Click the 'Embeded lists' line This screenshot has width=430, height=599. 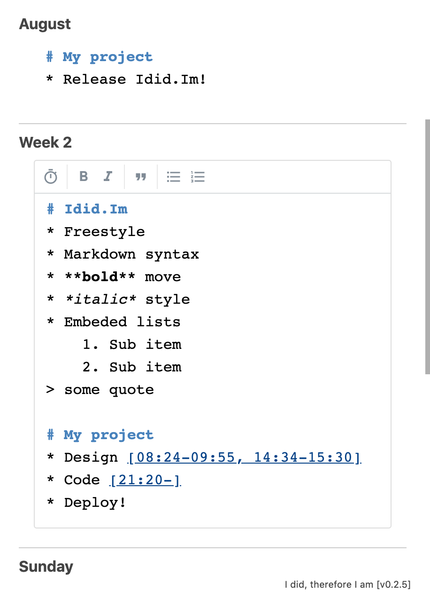click(122, 322)
